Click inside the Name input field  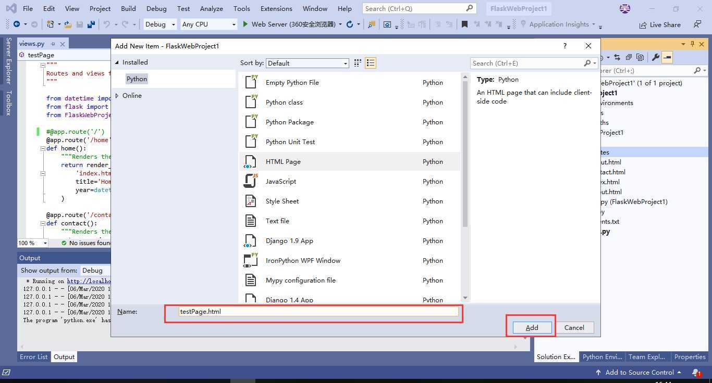[x=318, y=312]
